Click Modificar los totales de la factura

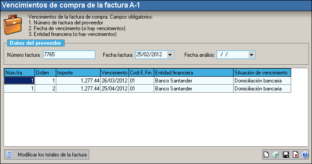pyautogui.click(x=47, y=155)
